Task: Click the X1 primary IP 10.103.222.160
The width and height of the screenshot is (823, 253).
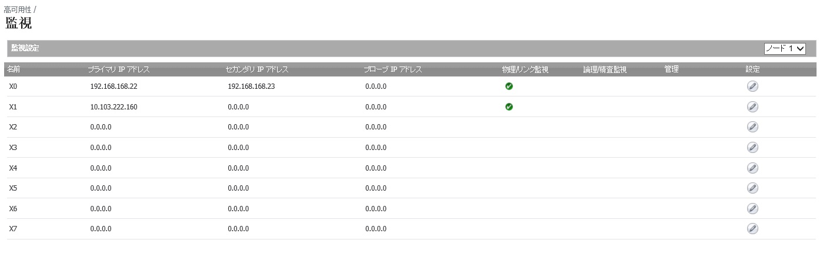Action: coord(114,107)
